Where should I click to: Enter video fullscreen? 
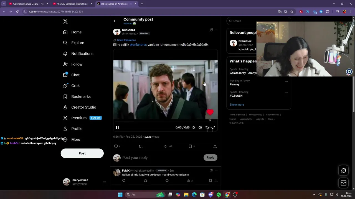coord(214,127)
